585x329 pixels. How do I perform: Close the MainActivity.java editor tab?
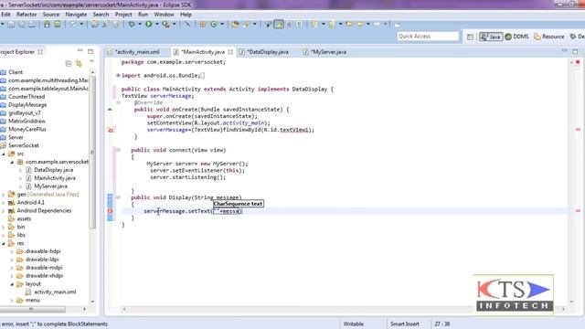(x=230, y=52)
